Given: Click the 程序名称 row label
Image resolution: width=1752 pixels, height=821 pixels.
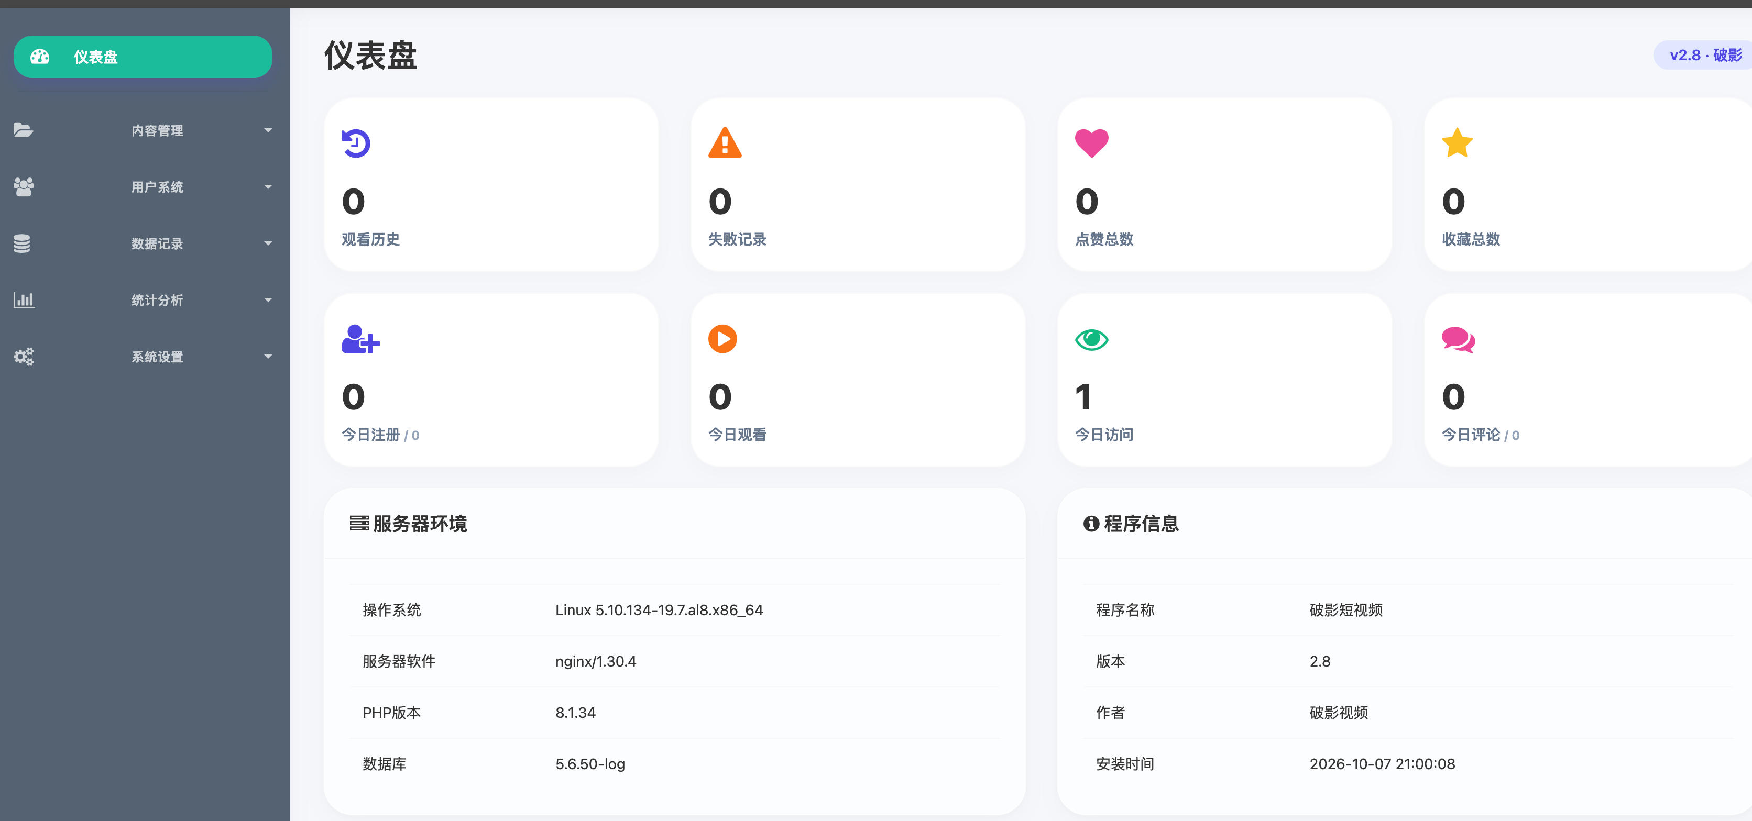Looking at the screenshot, I should pos(1125,609).
